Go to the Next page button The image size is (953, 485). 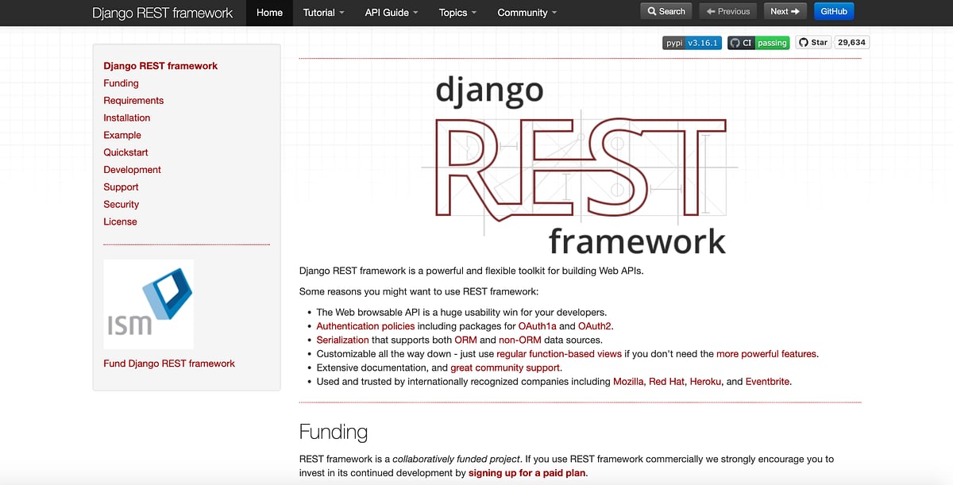[785, 11]
